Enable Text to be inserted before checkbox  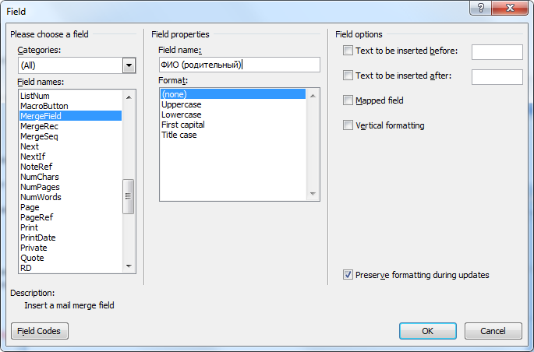coord(348,51)
